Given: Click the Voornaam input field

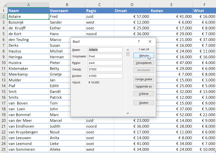Looking at the screenshot, I should click(105, 56).
